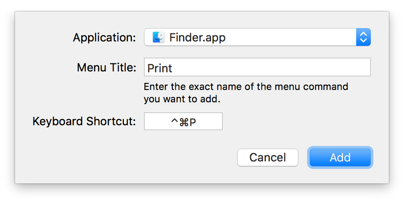Click the ^ control symbol in the shortcut box

coord(175,121)
